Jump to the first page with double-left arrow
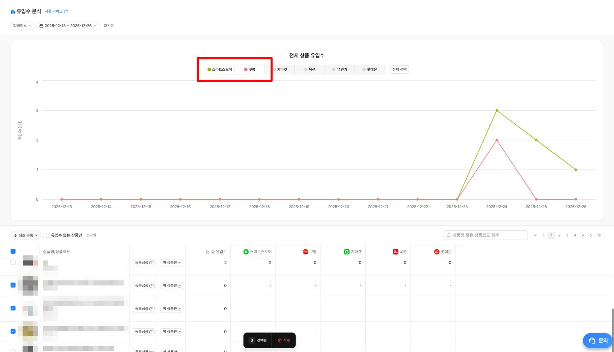Viewport: 614px width, 352px height. tap(535, 235)
